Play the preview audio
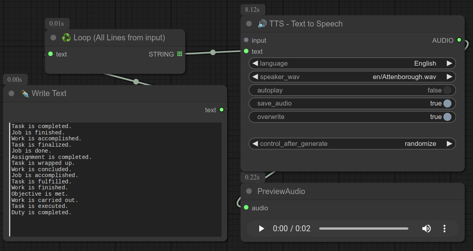Viewport: 473px width, 251px height. 261,228
